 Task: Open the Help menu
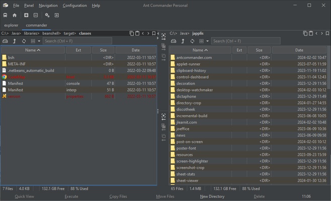[96, 6]
